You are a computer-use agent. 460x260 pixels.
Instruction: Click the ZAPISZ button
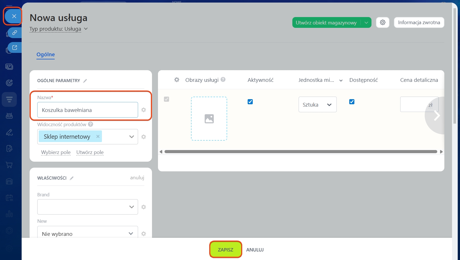tap(225, 250)
